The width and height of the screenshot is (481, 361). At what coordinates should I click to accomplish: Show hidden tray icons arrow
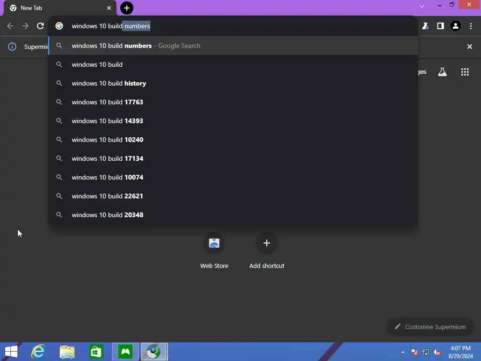click(403, 352)
